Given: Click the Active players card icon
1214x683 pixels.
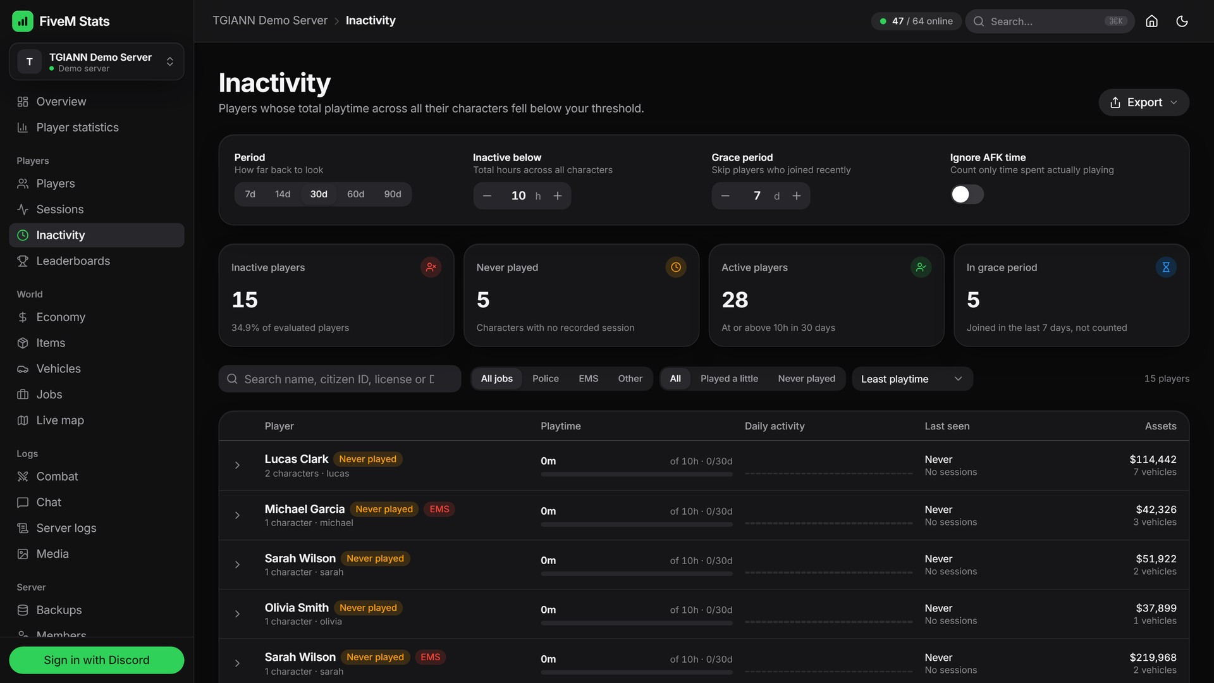Looking at the screenshot, I should pos(921,268).
